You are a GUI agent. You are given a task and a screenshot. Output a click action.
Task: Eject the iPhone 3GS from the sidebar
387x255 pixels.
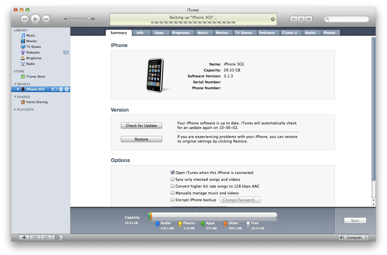point(67,89)
